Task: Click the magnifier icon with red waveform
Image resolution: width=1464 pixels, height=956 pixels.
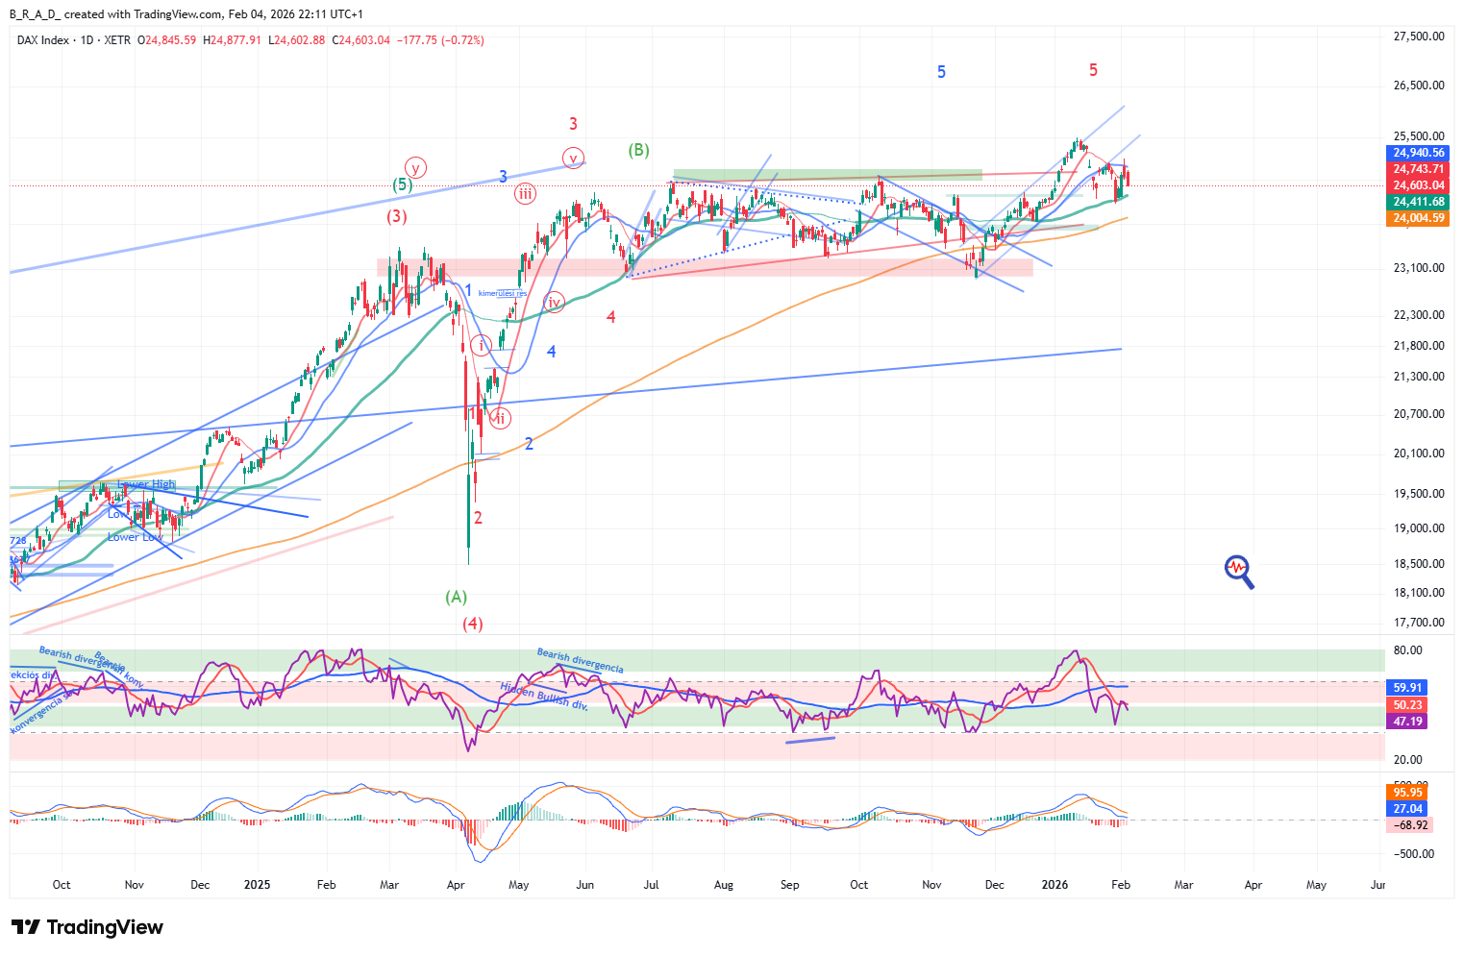Action: tap(1239, 572)
